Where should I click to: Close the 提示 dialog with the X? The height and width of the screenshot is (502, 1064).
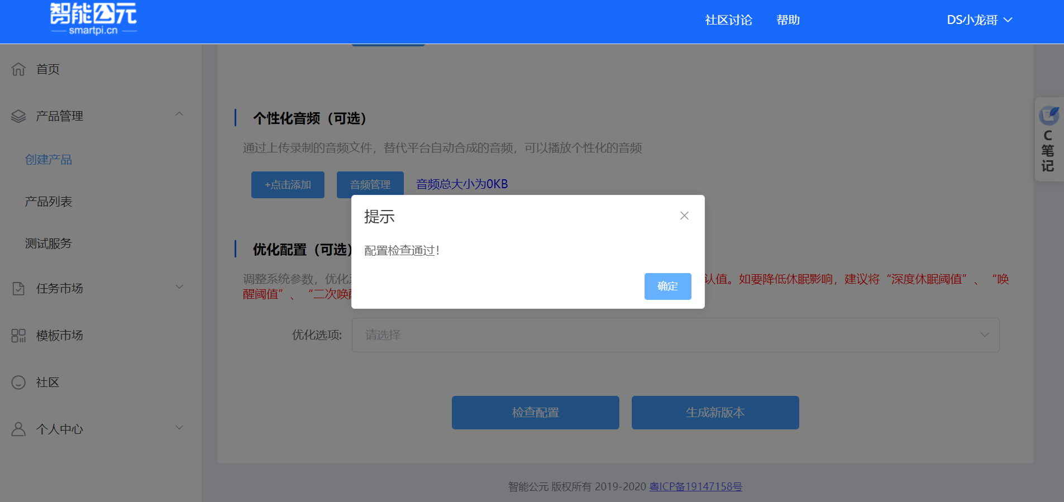[684, 216]
